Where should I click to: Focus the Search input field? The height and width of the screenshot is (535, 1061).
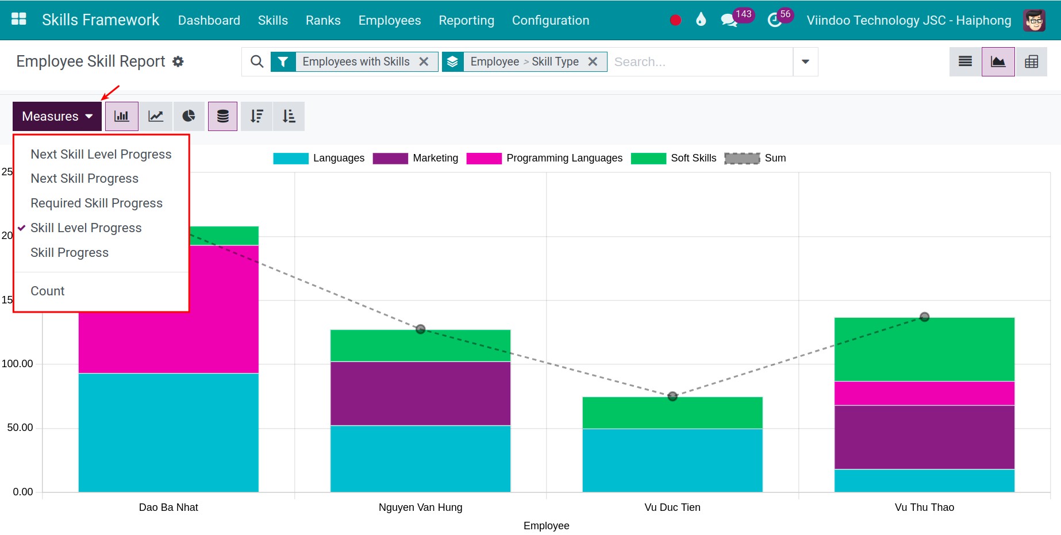click(x=700, y=61)
